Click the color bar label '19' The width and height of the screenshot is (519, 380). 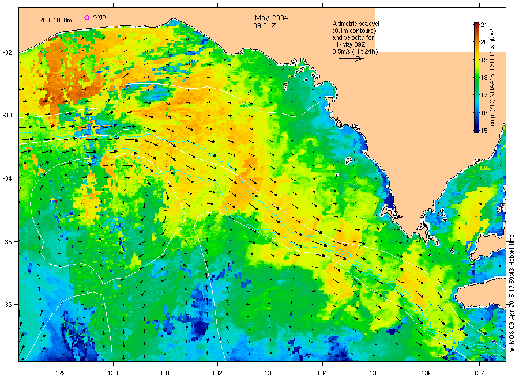click(x=484, y=60)
